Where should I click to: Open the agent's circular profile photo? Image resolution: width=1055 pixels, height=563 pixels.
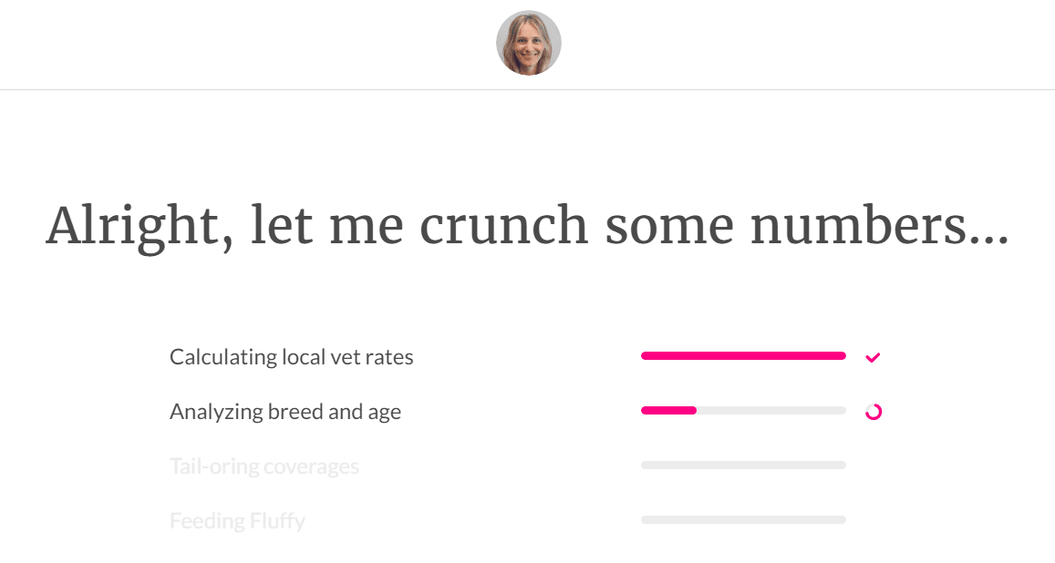[529, 43]
